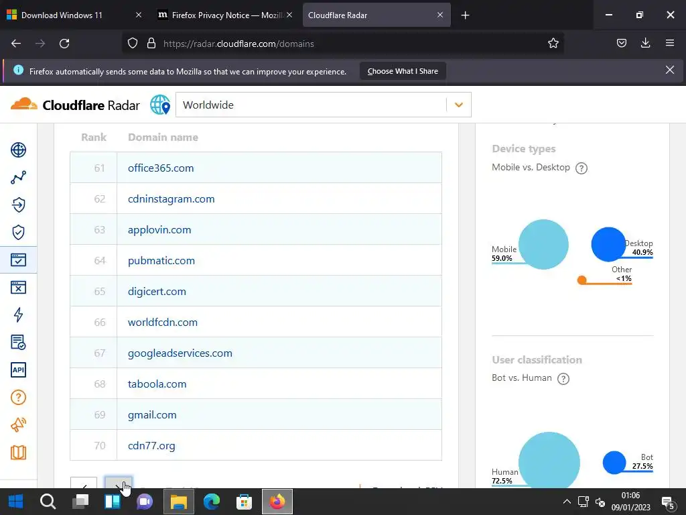Viewport: 686px width, 515px height.
Task: Close the Download Windows 11 tab
Action: (138, 15)
